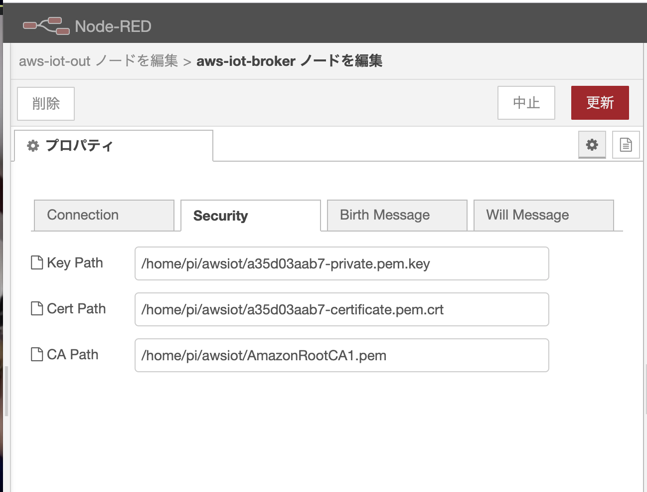This screenshot has width=647, height=492.
Task: Click aws-iot-broker ノードを編集 heading
Action: point(289,61)
